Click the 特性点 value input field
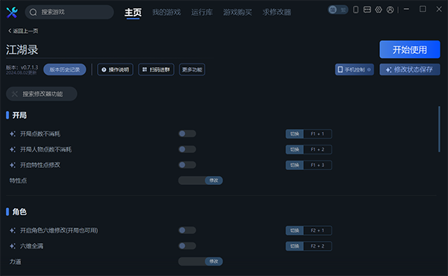The image size is (448, 276). (x=192, y=181)
